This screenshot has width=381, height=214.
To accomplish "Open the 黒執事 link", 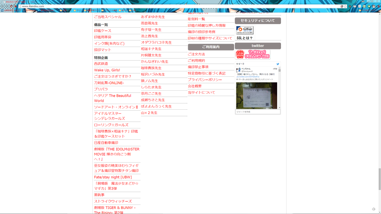I will point(99,195).
